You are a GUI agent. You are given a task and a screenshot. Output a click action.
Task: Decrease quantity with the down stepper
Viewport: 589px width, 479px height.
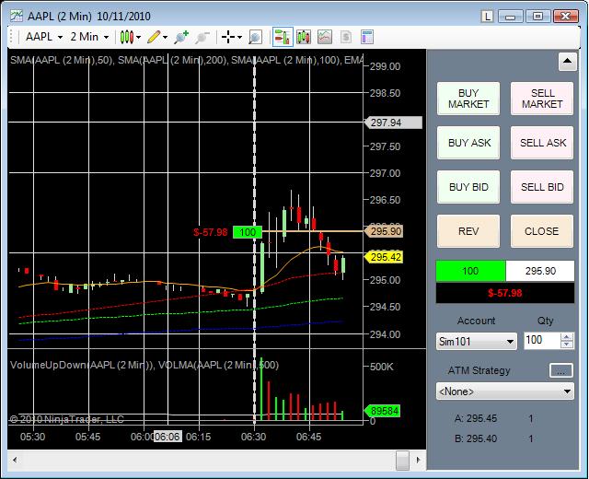click(567, 345)
